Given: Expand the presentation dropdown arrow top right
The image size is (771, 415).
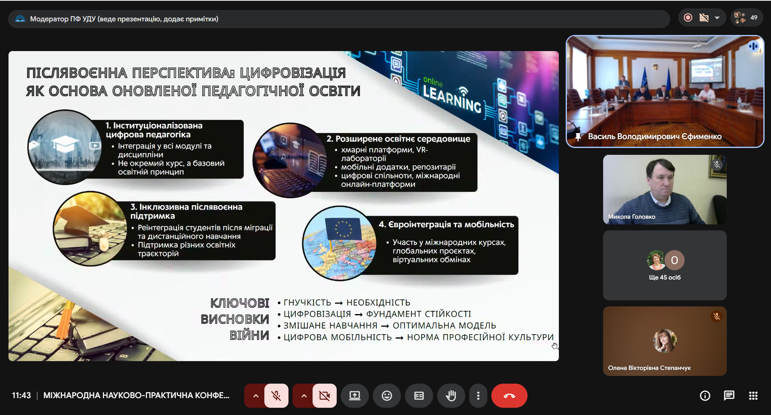Looking at the screenshot, I should tap(718, 18).
